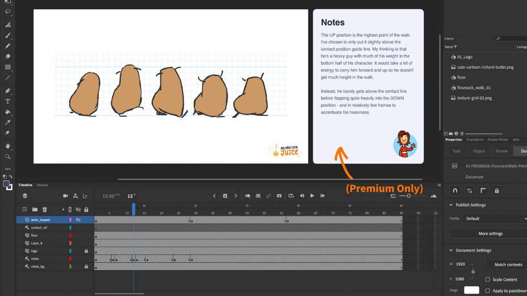
Task: Select the Eraser tool
Action: pyautogui.click(x=8, y=57)
